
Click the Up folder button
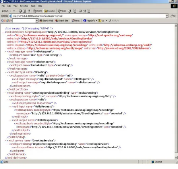101,21
